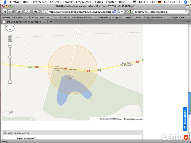191x143 pixels.
Task: Open a new tab with the plus button
Action: pyautogui.click(x=51, y=21)
